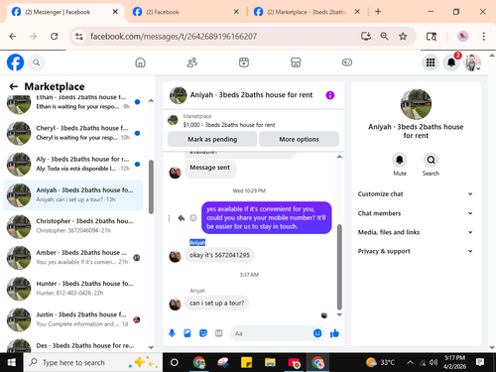Viewport: 496px width, 372px height.
Task: Switch to the Marketplace 3beds 2baths tab
Action: 307,12
